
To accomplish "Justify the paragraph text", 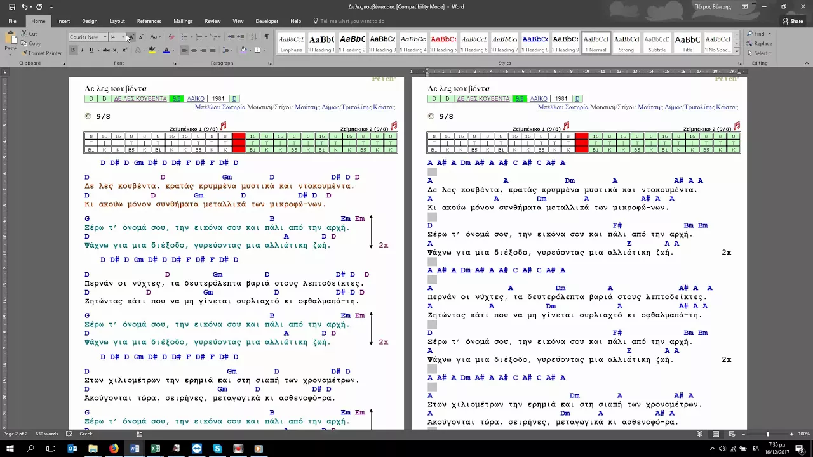I will pyautogui.click(x=213, y=50).
